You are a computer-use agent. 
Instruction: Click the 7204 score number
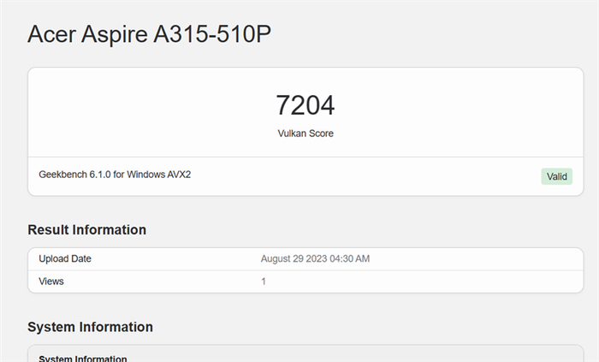[305, 105]
